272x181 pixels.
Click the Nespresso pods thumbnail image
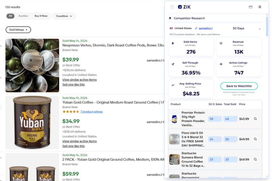point(32,65)
